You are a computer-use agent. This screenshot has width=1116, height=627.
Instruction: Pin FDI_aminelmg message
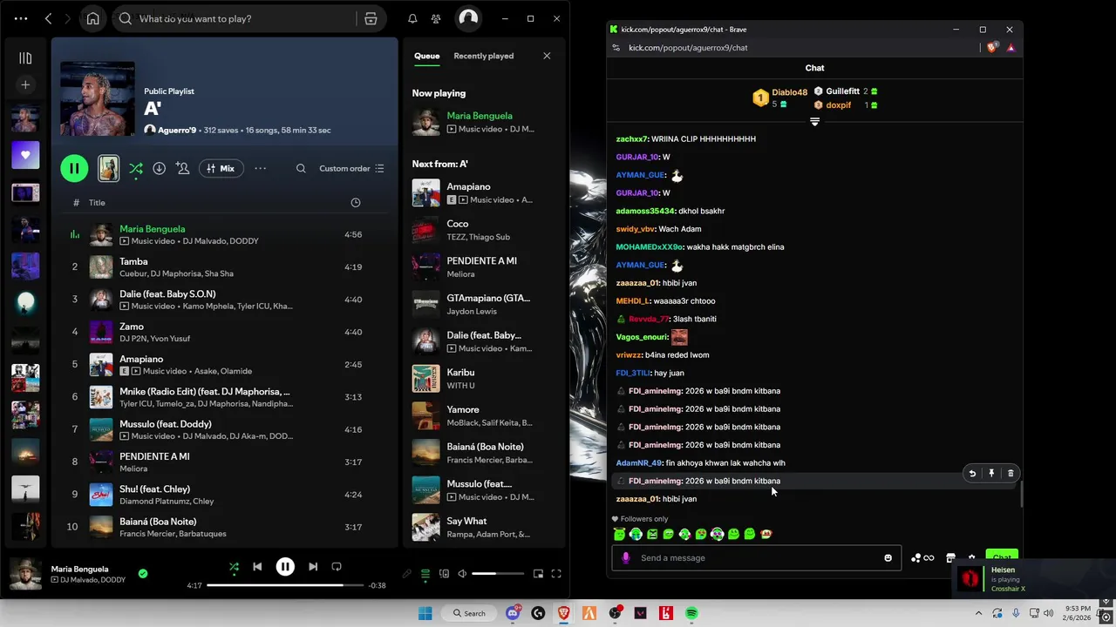pyautogui.click(x=991, y=473)
